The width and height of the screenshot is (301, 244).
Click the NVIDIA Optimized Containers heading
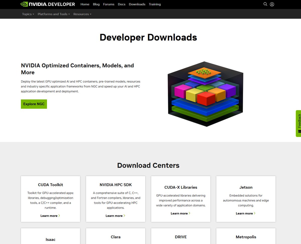tap(78, 69)
